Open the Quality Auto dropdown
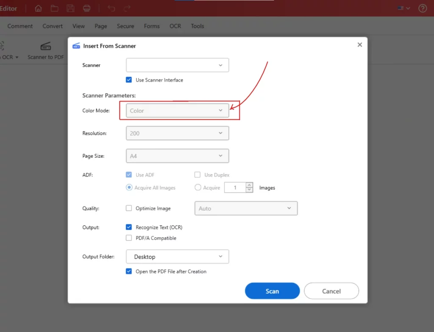 246,208
